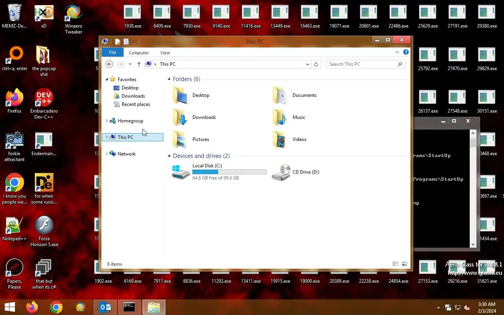This screenshot has height=315, width=504.
Task: Switch to Command Prompt on the taskbar
Action: coord(129,307)
